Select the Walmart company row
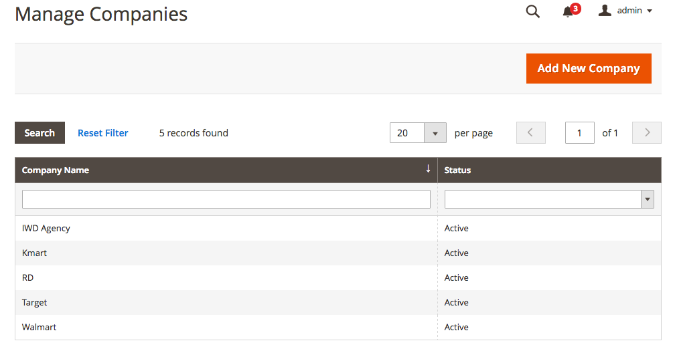The image size is (673, 363). pos(338,328)
